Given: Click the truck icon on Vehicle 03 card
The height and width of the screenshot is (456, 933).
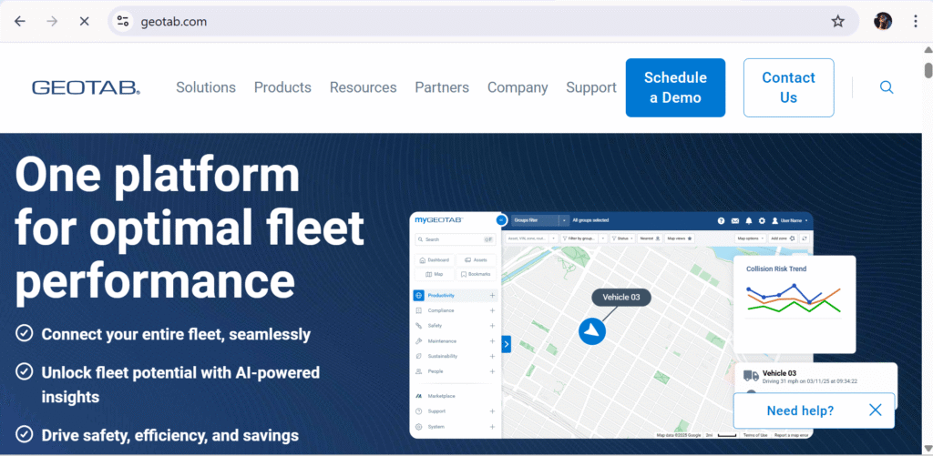Looking at the screenshot, I should [x=751, y=376].
